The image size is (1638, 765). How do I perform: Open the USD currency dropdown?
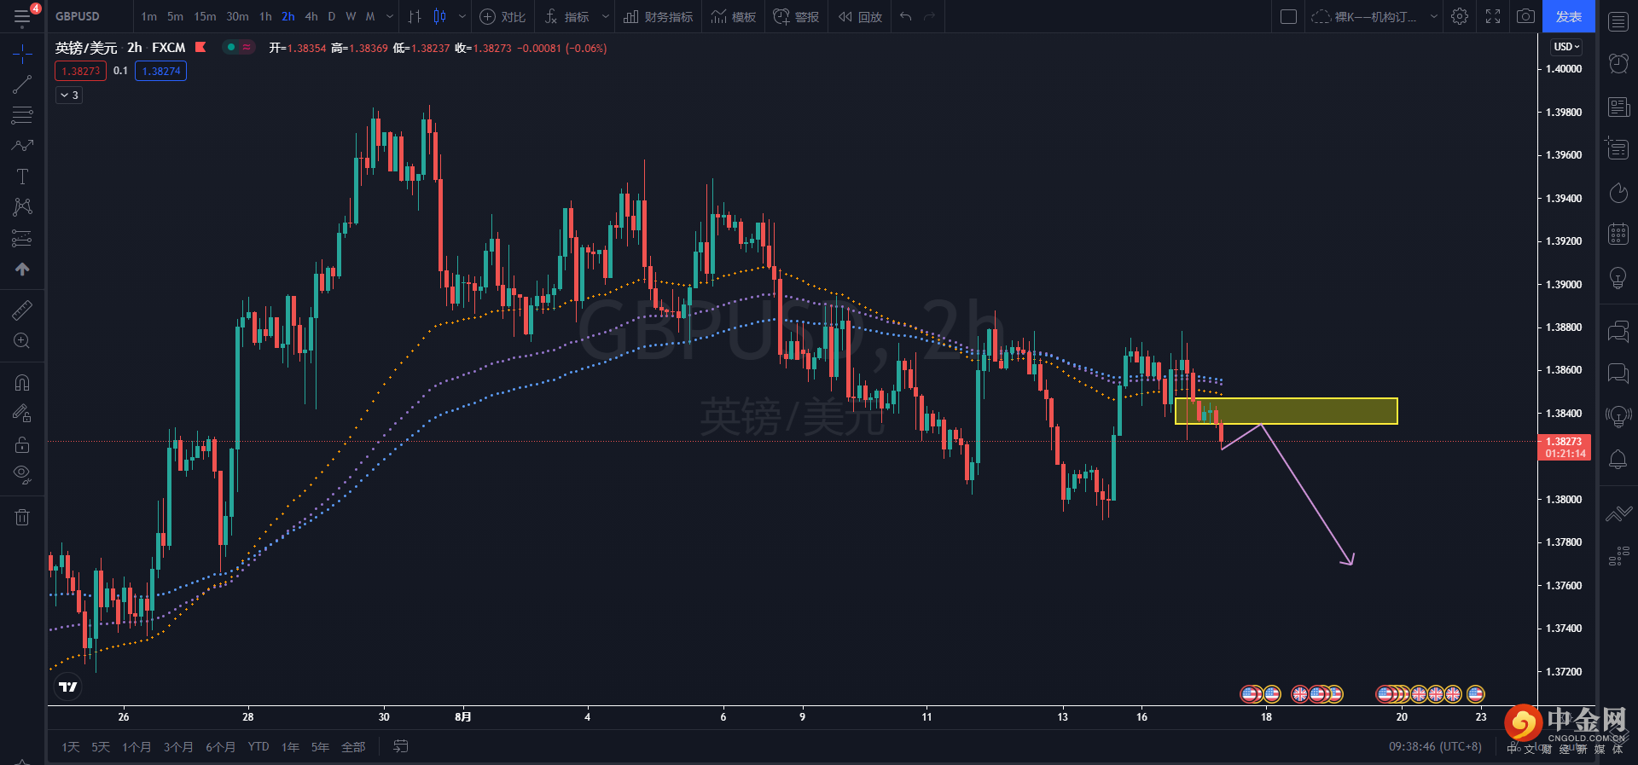point(1567,47)
